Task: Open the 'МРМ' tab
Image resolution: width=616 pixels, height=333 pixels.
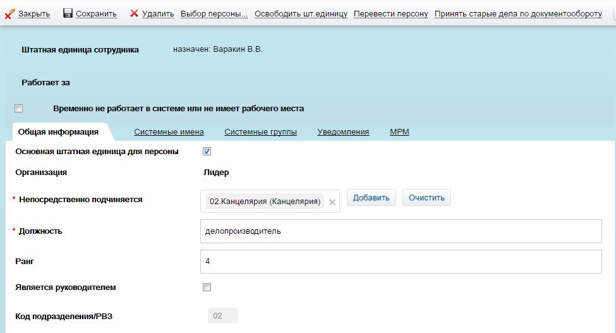Action: (399, 132)
